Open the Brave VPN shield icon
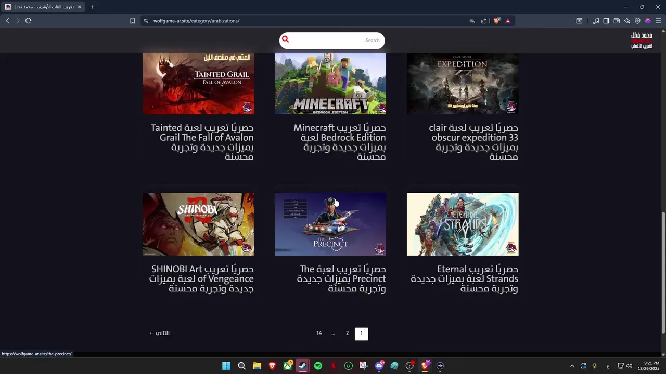 (x=637, y=21)
